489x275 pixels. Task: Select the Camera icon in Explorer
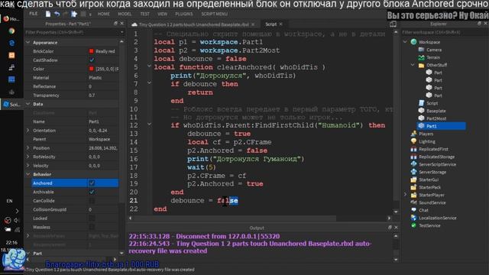[421, 50]
